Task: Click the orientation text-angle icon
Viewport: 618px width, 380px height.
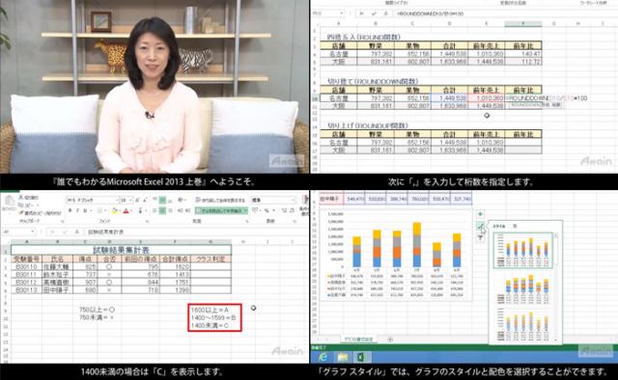Action: (181, 200)
